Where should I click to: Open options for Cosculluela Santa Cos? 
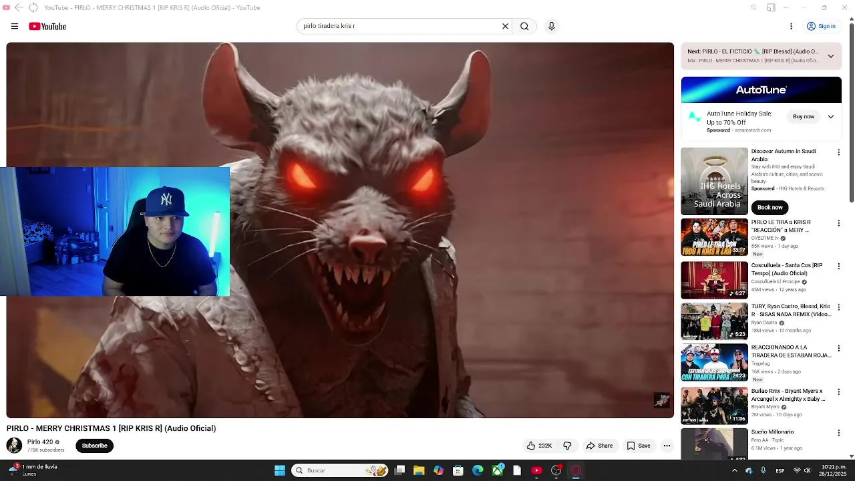tap(839, 267)
